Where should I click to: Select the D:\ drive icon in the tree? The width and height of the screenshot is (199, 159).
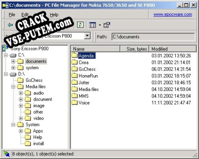click(13, 74)
